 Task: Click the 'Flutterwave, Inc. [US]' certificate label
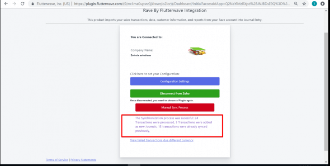pyautogui.click(x=53, y=4)
